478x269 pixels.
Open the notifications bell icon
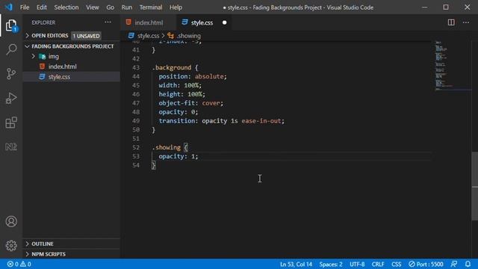468,264
